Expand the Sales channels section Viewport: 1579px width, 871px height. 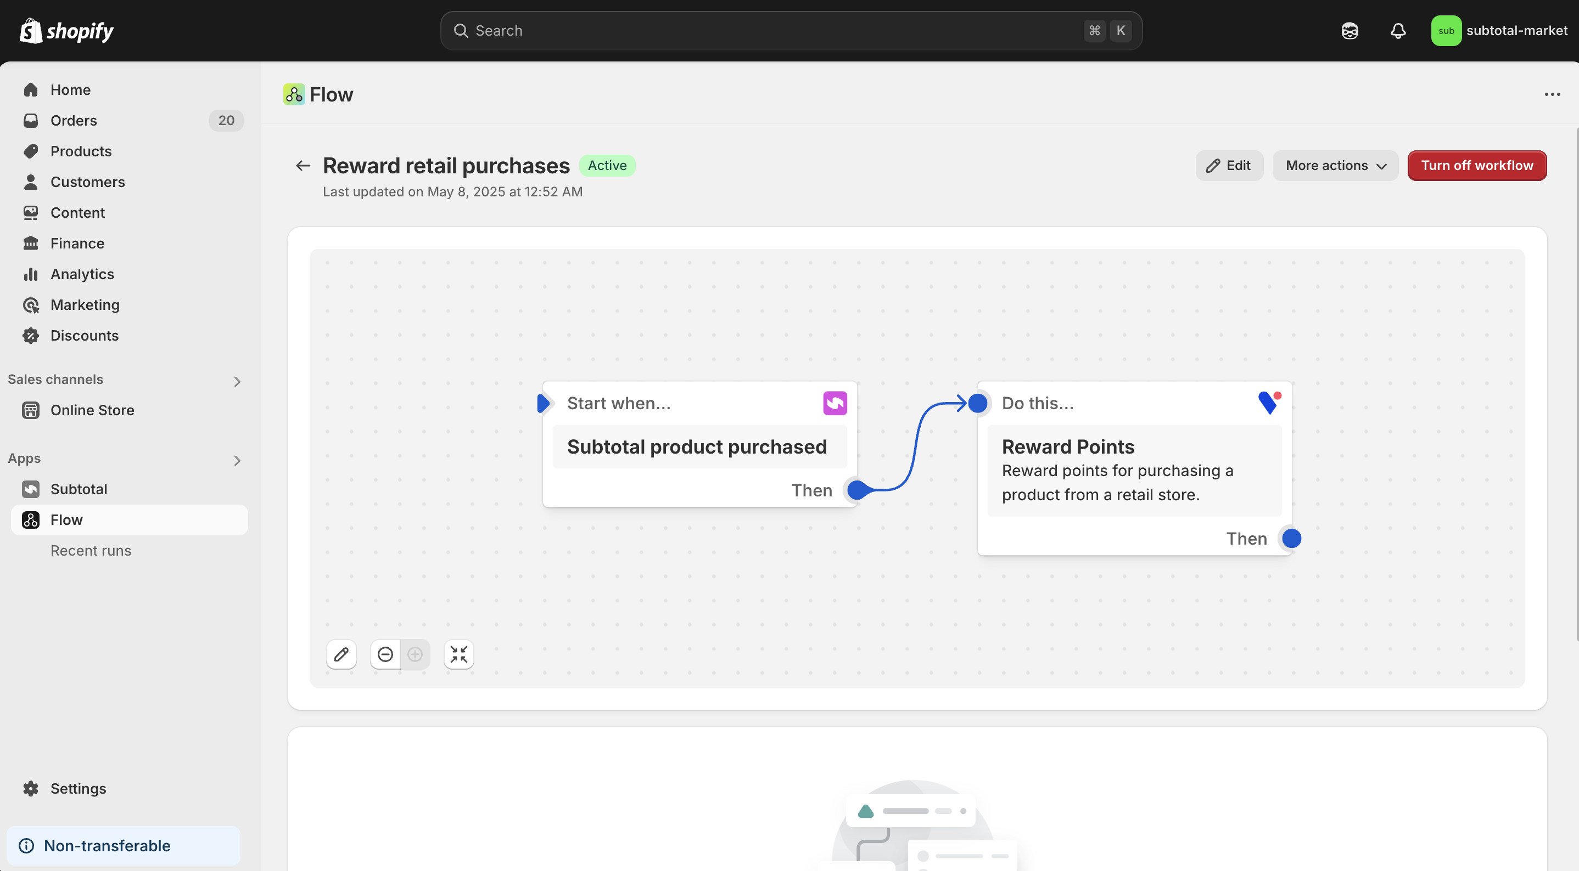pos(237,381)
